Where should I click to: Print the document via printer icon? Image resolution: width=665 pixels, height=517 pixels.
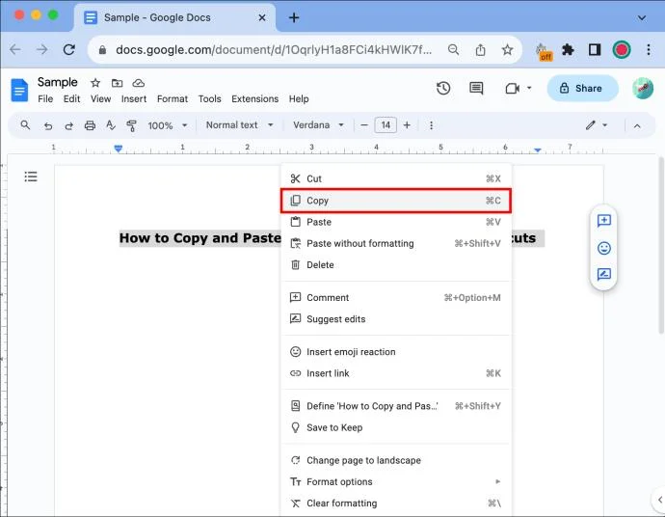pos(90,125)
